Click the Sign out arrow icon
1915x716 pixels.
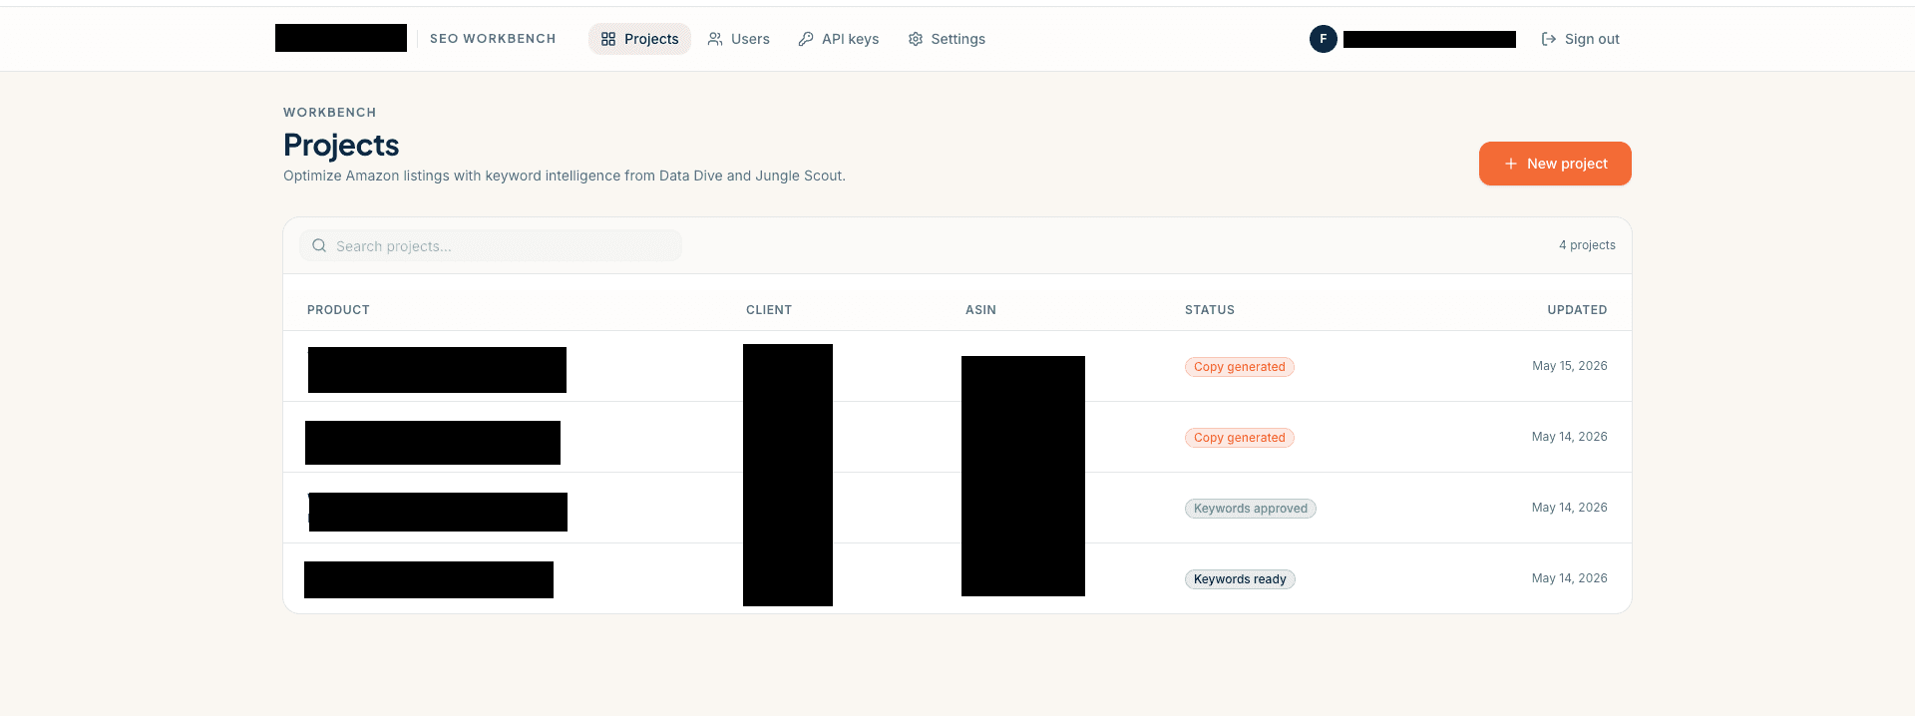click(1549, 39)
